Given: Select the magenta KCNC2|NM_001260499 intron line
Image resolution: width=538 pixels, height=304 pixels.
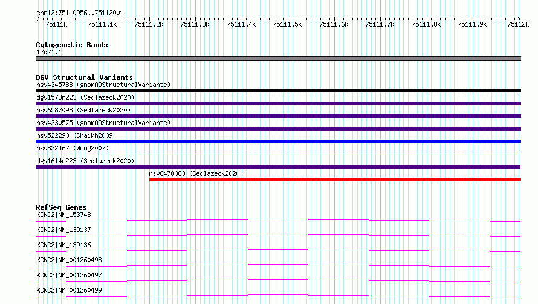Looking at the screenshot, I should click(278, 296).
